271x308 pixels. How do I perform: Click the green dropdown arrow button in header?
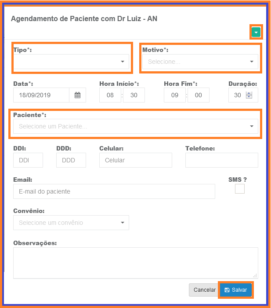pyautogui.click(x=256, y=32)
